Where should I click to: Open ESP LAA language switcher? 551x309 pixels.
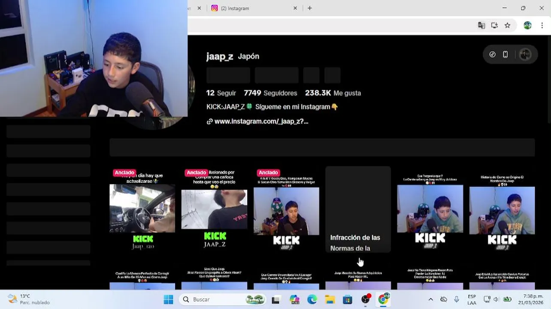pos(472,300)
